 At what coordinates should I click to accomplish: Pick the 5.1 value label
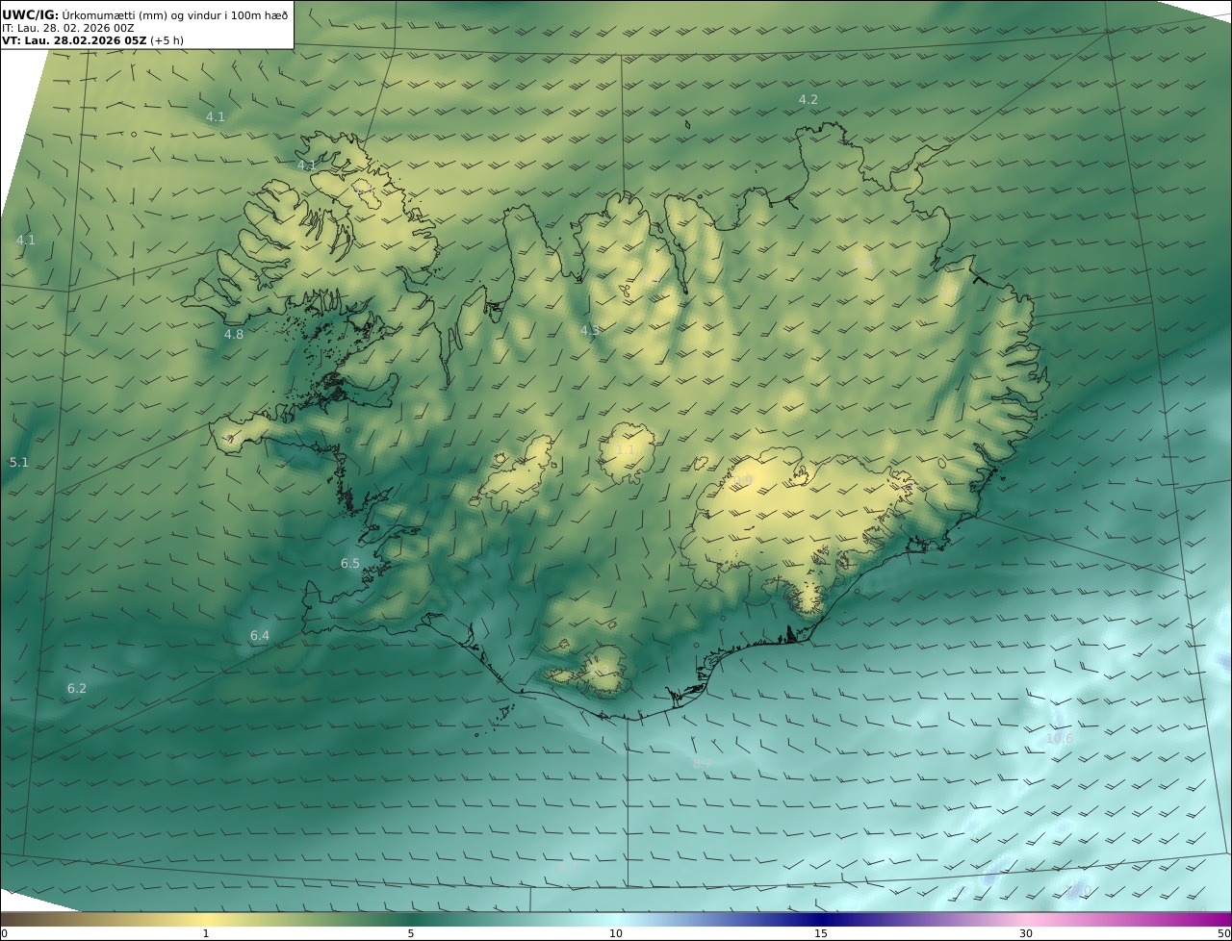click(19, 463)
